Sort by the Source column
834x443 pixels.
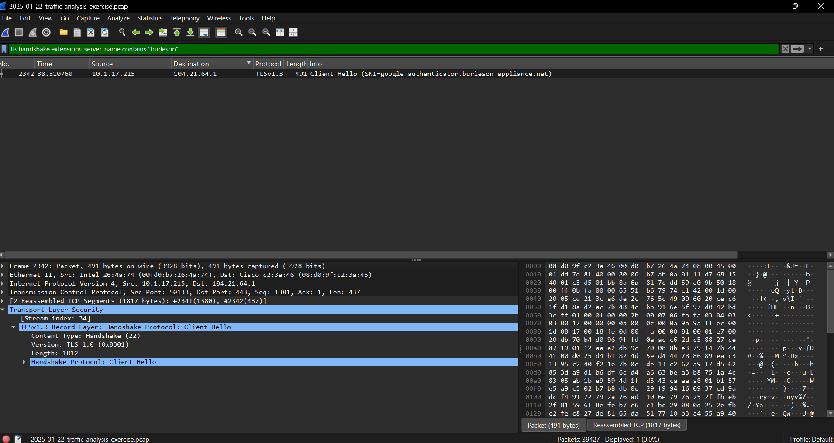[x=130, y=64]
